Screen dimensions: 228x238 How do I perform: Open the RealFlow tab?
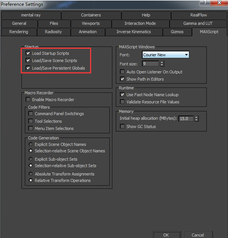coord(199,15)
